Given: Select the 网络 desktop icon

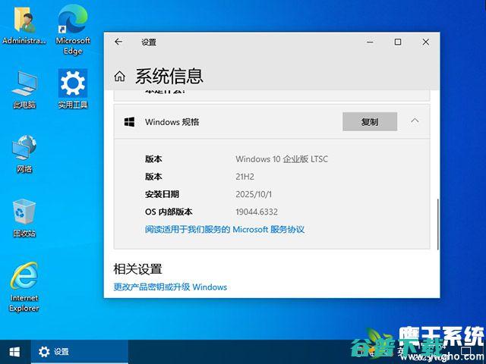Looking at the screenshot, I should click(24, 154).
